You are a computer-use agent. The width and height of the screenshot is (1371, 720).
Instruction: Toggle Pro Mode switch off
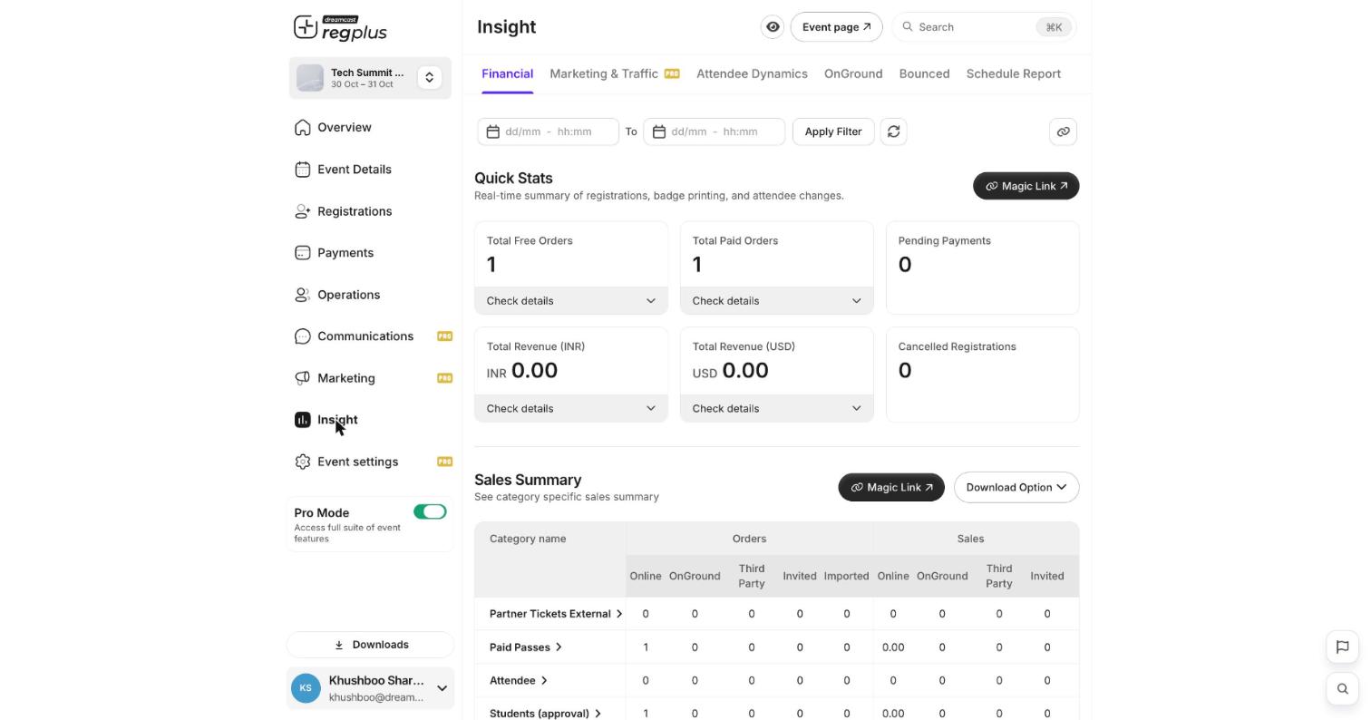pos(430,511)
